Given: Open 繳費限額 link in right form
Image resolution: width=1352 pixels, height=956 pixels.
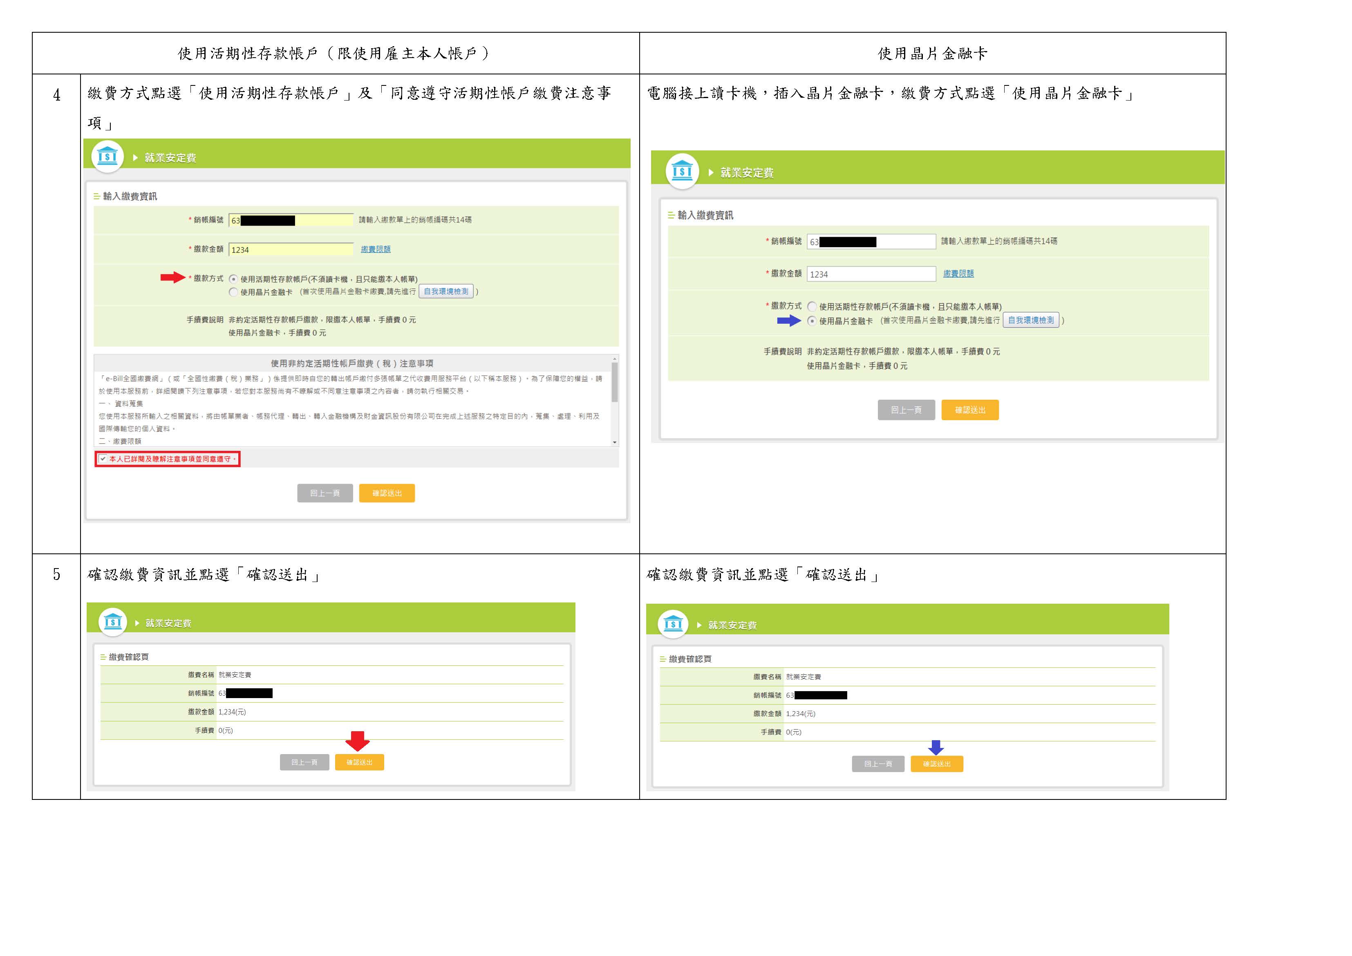Looking at the screenshot, I should (959, 273).
